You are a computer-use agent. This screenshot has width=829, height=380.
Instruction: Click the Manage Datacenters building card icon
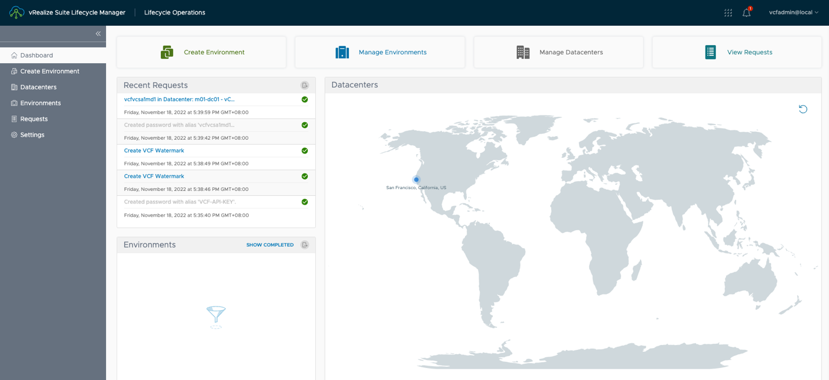coord(523,52)
